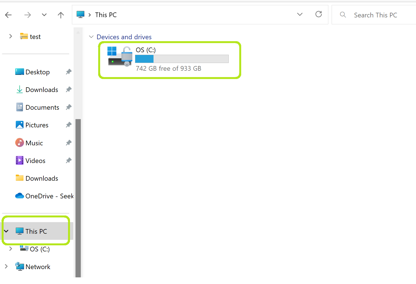This screenshot has height=284, width=416.
Task: Collapse the Devices and drives group
Action: pos(91,37)
